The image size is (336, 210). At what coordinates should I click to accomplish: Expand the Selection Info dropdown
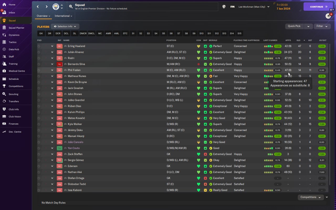pos(65,27)
